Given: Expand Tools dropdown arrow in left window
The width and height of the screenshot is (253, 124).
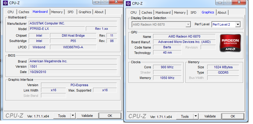Looking at the screenshot, I should coord(73,116).
